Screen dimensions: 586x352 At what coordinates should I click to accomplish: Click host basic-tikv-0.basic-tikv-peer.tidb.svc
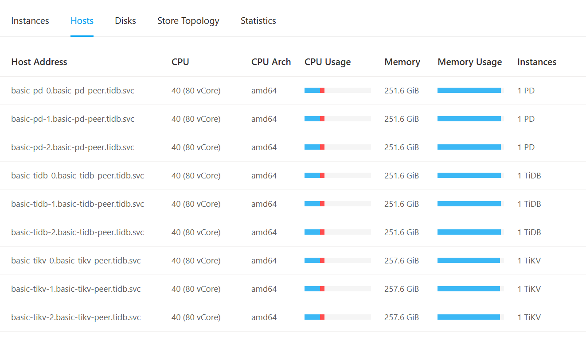(76, 261)
